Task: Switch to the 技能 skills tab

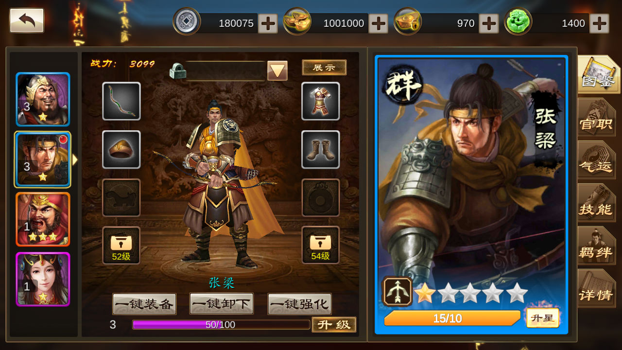Action: pyautogui.click(x=596, y=203)
